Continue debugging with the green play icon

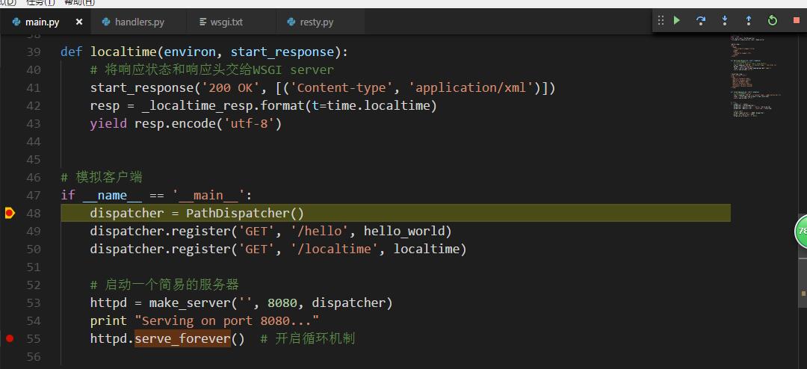(x=677, y=21)
